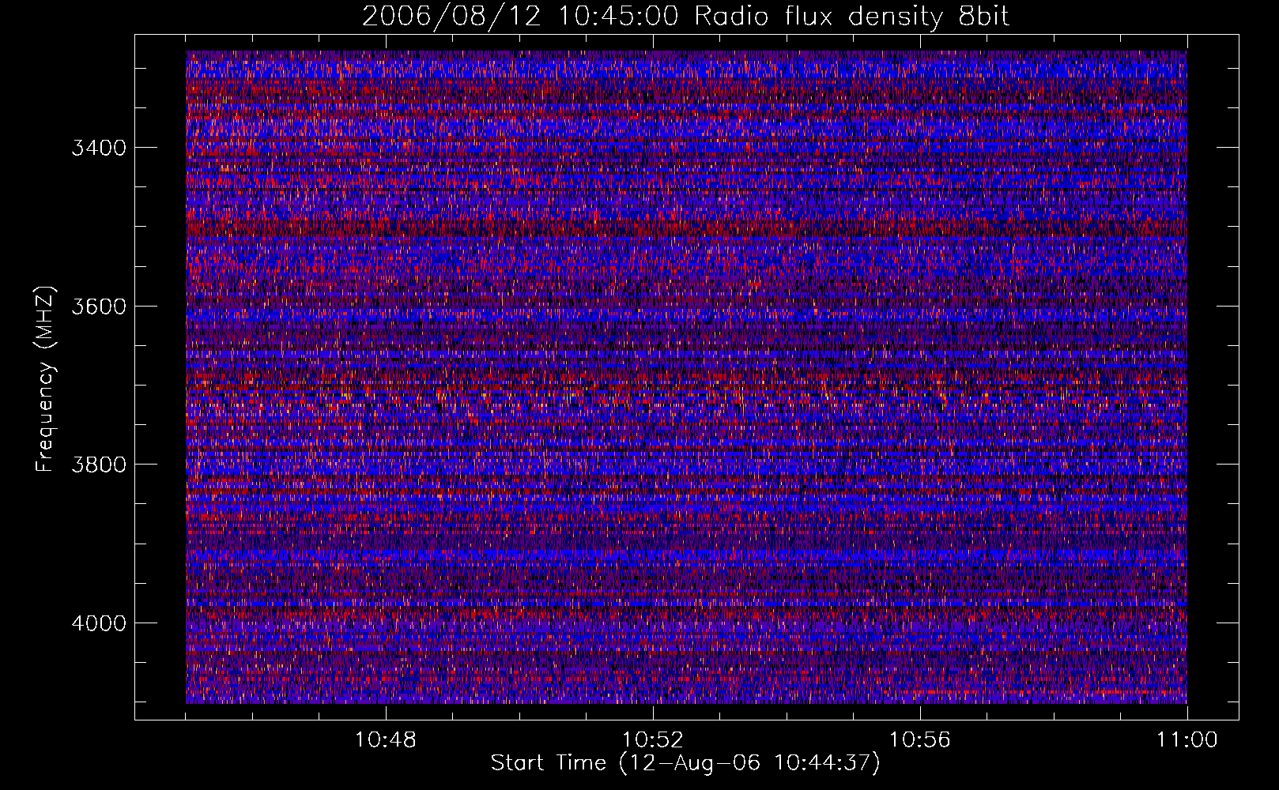Click the plot title '2006/08/12 10:45:00 Radio flux density 8bit'

click(x=685, y=16)
